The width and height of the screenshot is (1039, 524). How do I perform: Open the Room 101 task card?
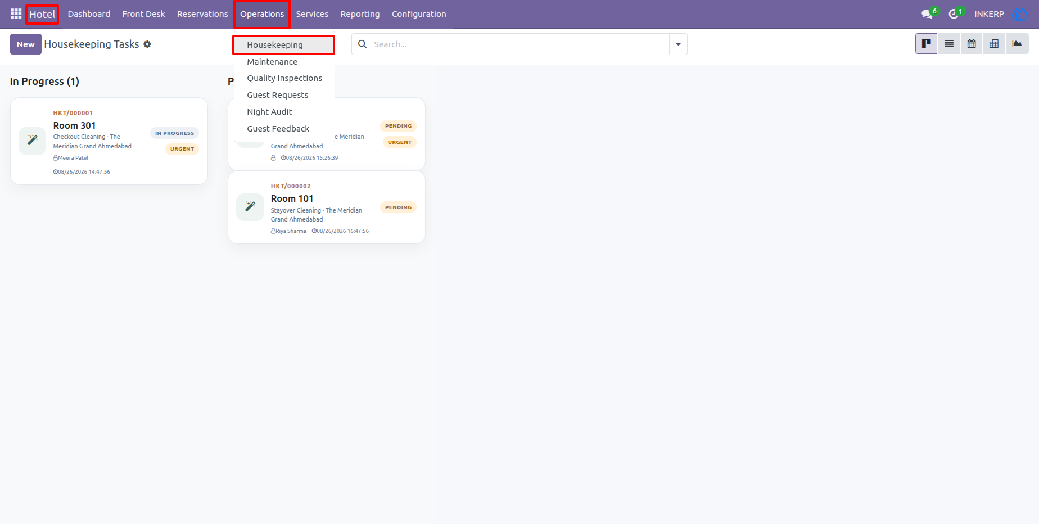point(327,207)
